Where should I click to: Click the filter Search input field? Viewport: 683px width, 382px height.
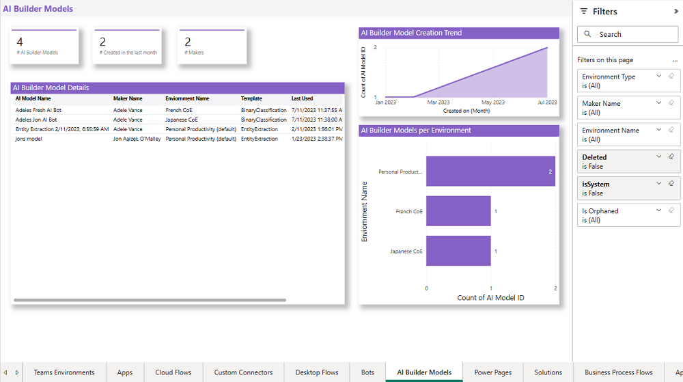(x=628, y=34)
